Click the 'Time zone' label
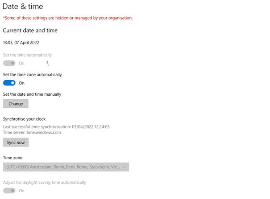 [12, 158]
